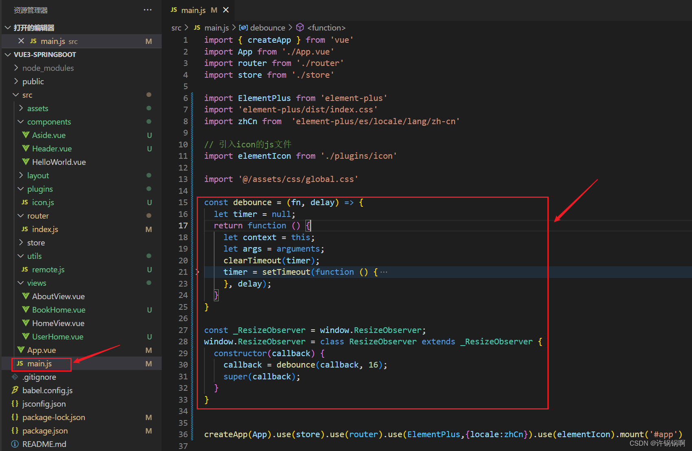The image size is (692, 451).
Task: Click the JS icon beside remote.js
Action: [x=25, y=269]
